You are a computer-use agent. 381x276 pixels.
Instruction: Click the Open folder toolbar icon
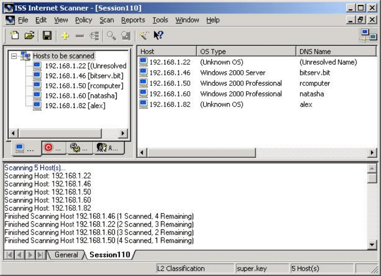coord(29,36)
